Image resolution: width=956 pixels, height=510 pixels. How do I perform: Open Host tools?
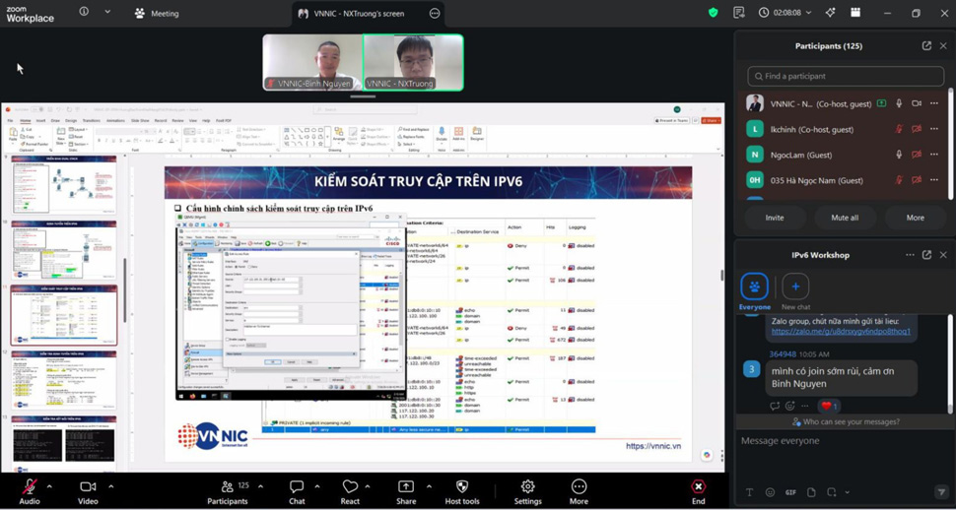461,491
